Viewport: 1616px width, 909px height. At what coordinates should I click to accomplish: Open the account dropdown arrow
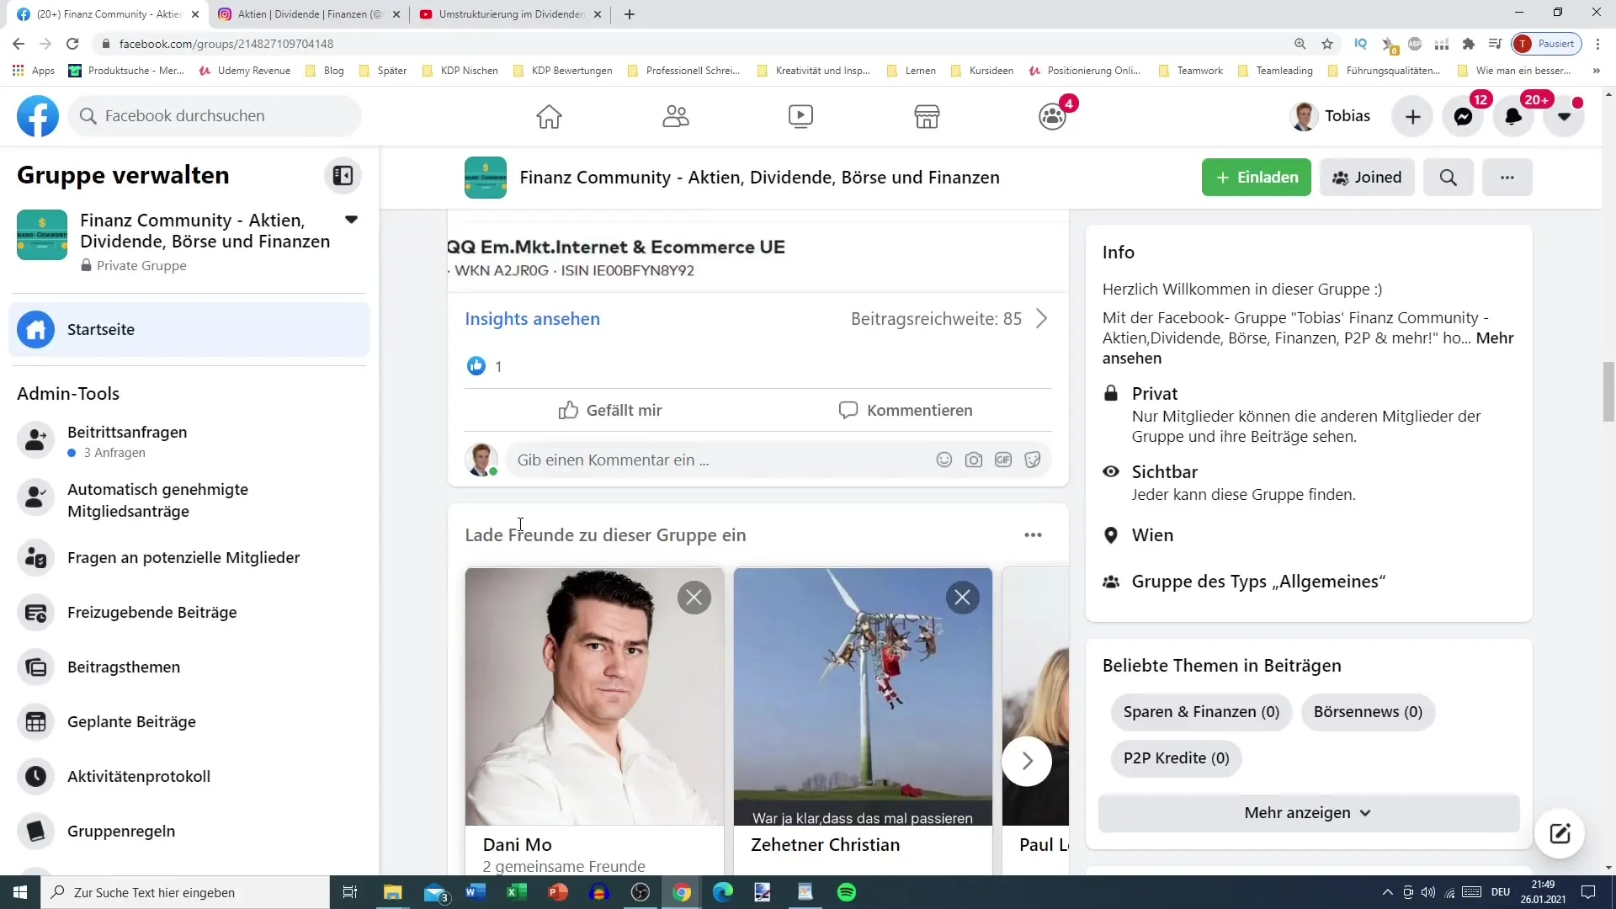click(x=1564, y=116)
